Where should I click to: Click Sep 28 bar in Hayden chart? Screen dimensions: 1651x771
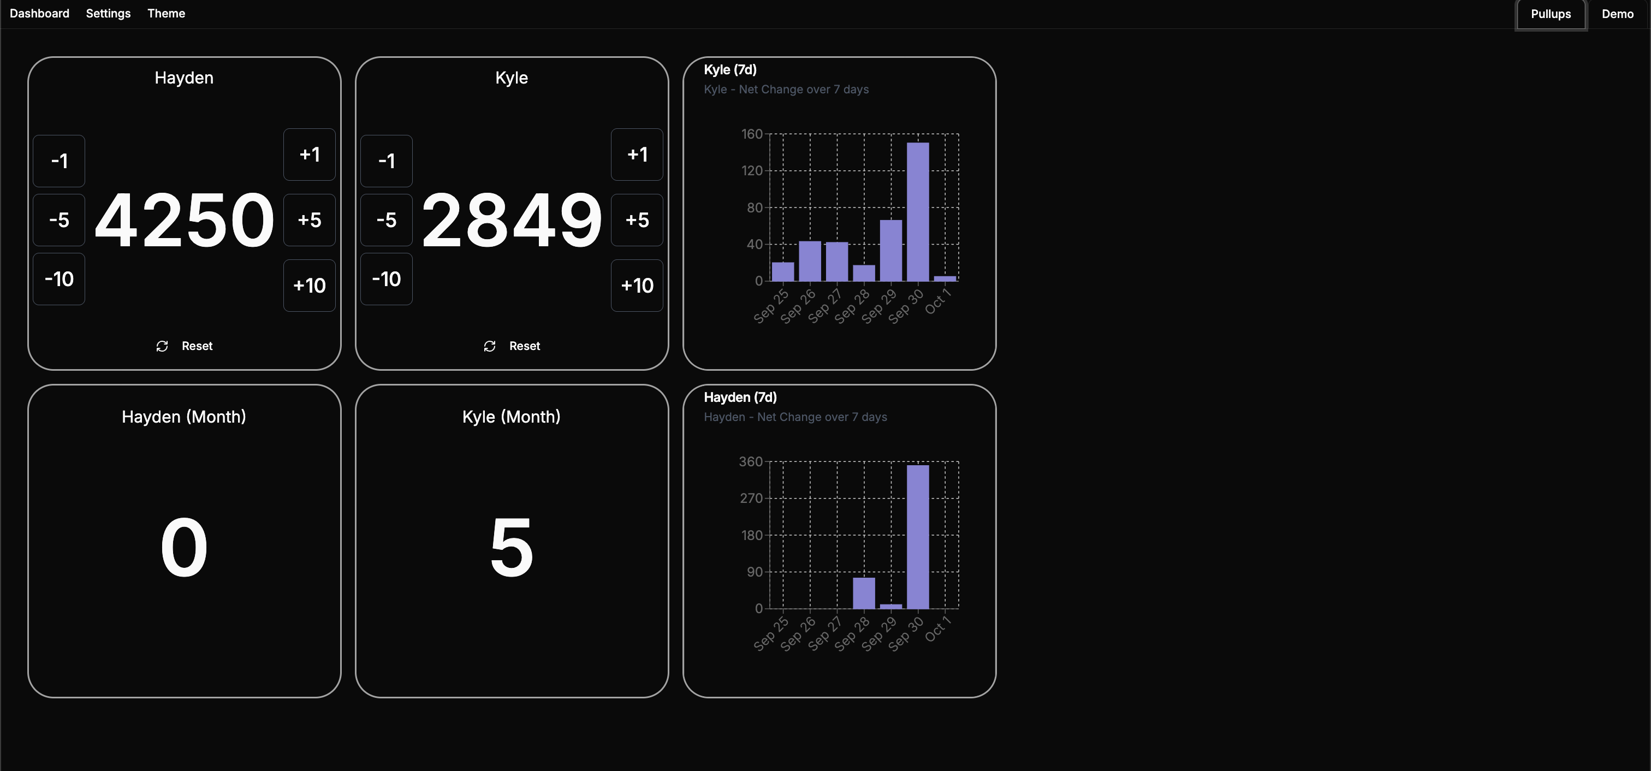pyautogui.click(x=863, y=593)
